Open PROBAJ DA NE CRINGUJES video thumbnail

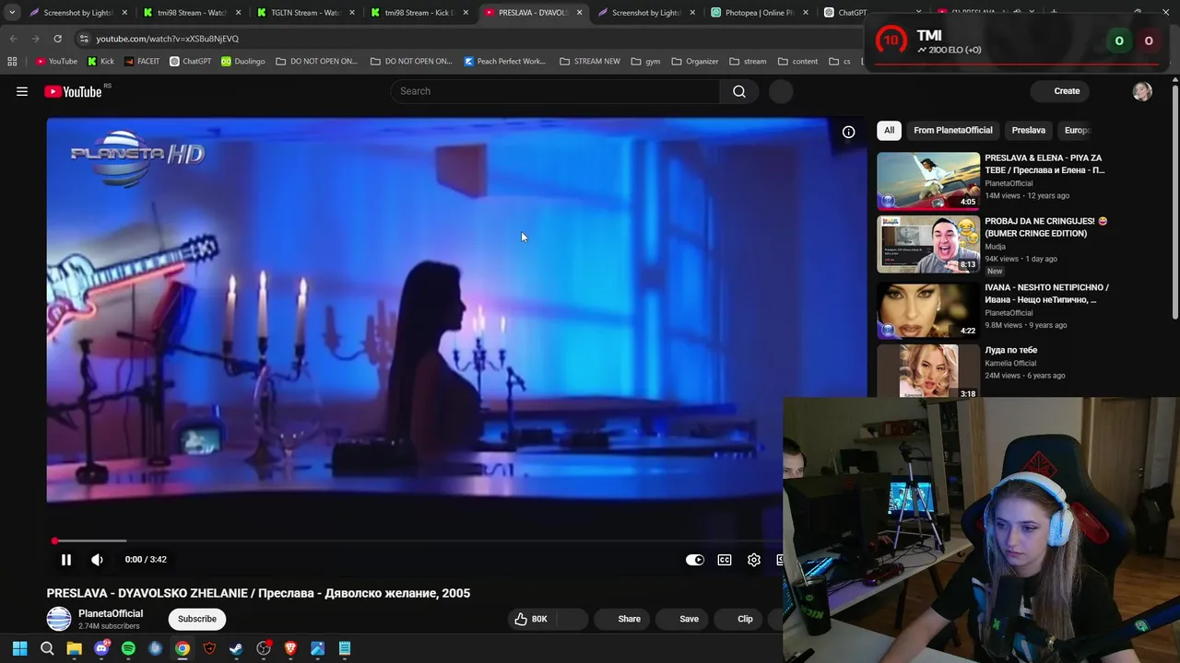point(928,244)
